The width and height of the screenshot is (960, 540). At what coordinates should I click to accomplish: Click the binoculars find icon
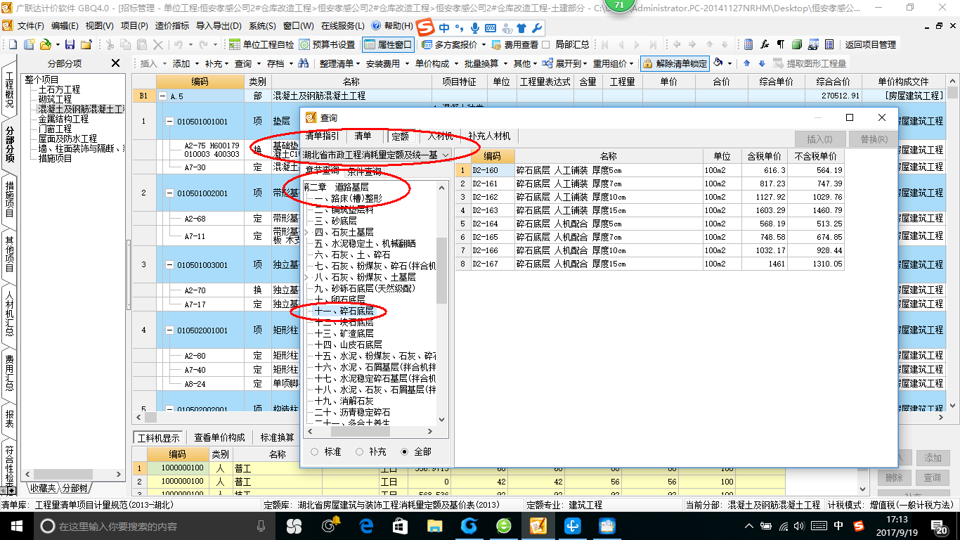[x=304, y=63]
